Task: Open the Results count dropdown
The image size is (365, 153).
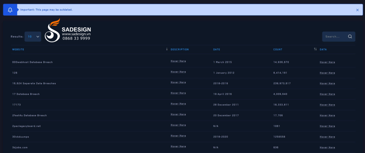Action: point(33,37)
